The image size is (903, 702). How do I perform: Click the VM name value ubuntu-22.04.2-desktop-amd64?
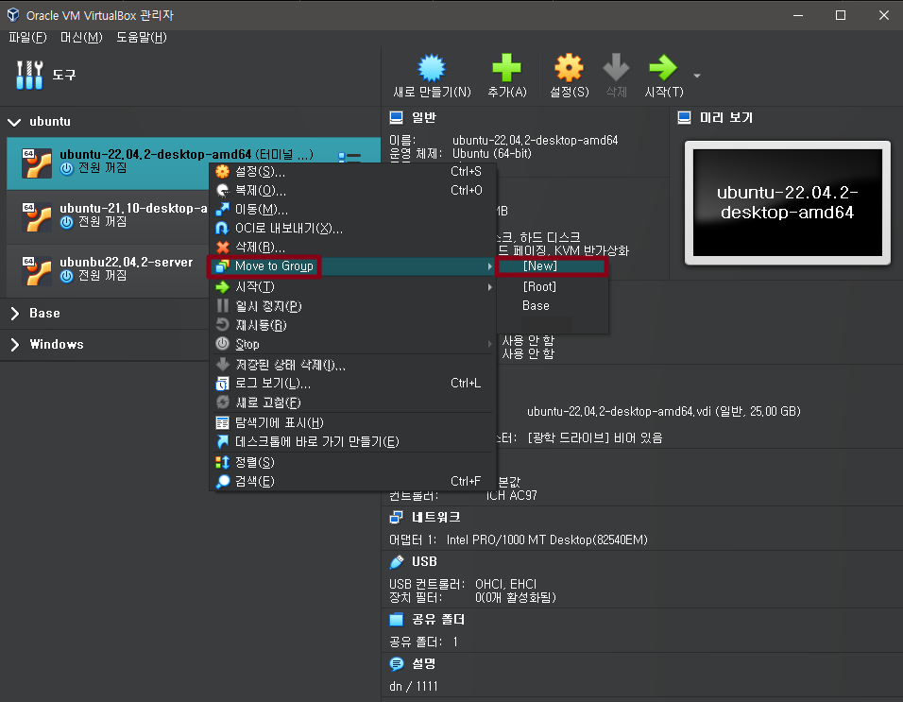tap(535, 141)
